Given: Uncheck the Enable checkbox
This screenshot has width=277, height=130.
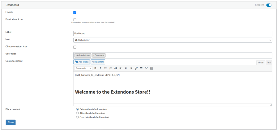Looking at the screenshot, I should point(75,13).
